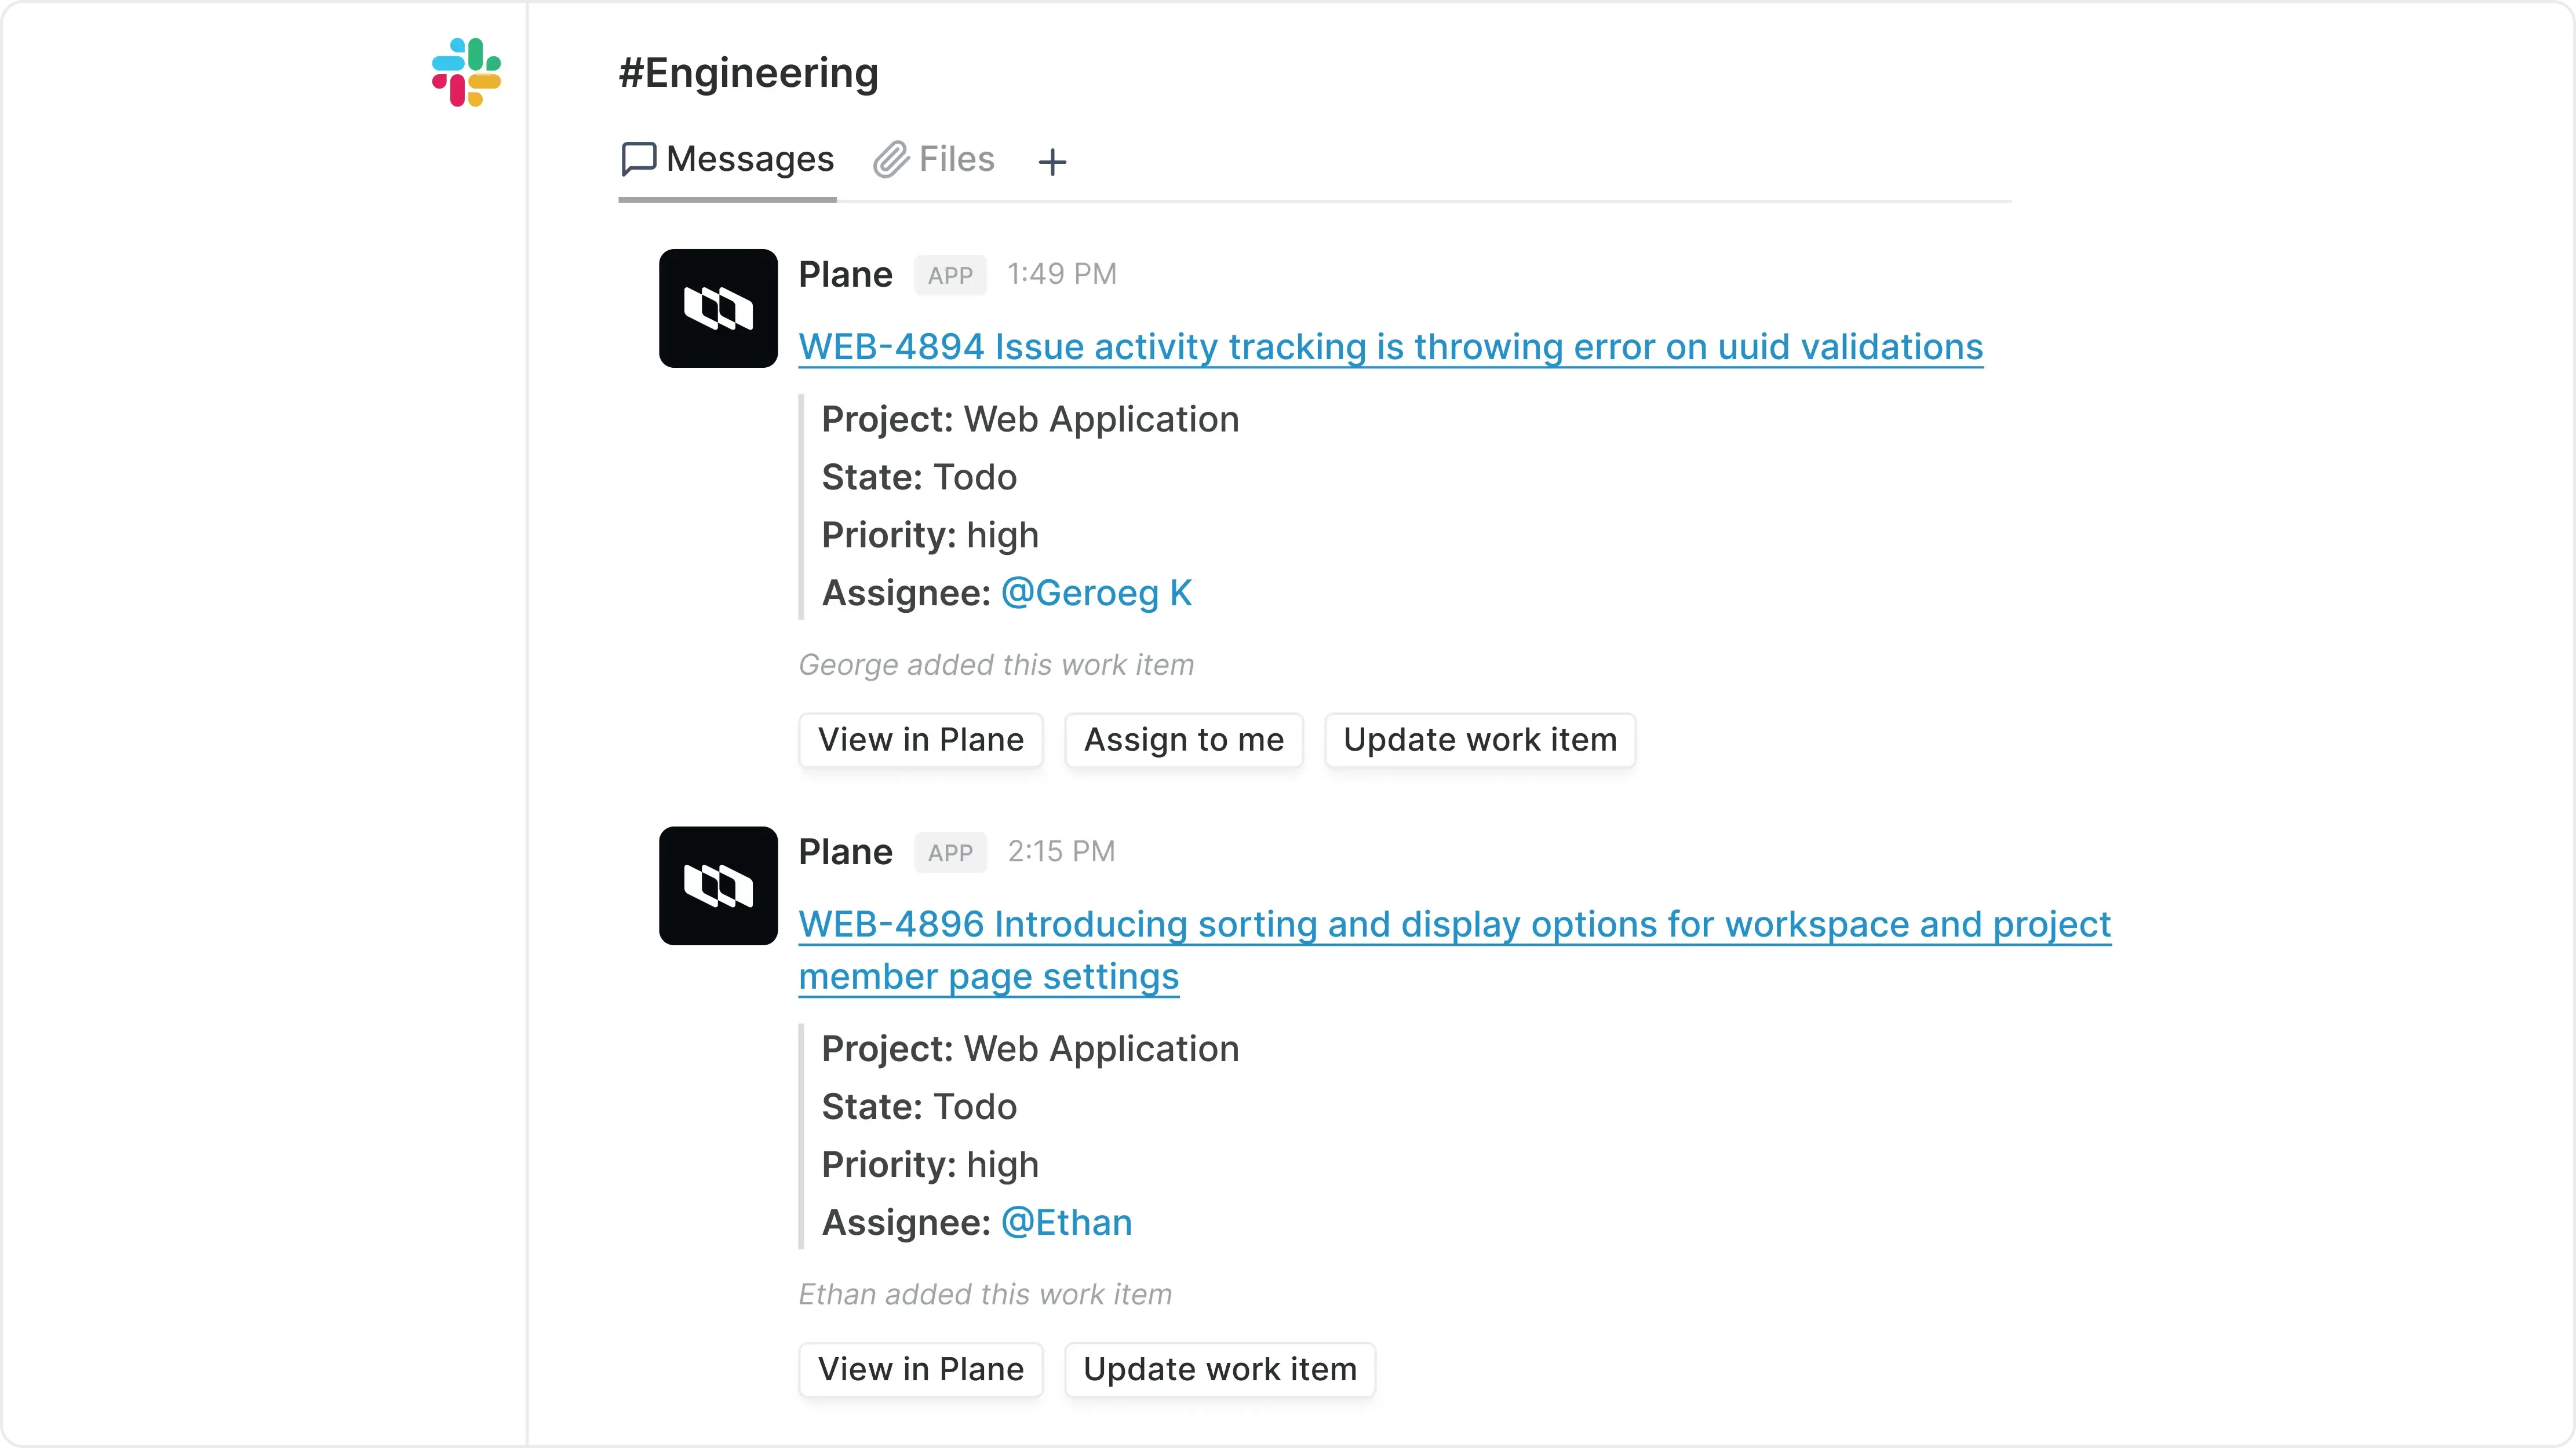Viewport: 2576px width, 1448px height.
Task: Click Update work item under WEB-4894
Action: click(1480, 740)
